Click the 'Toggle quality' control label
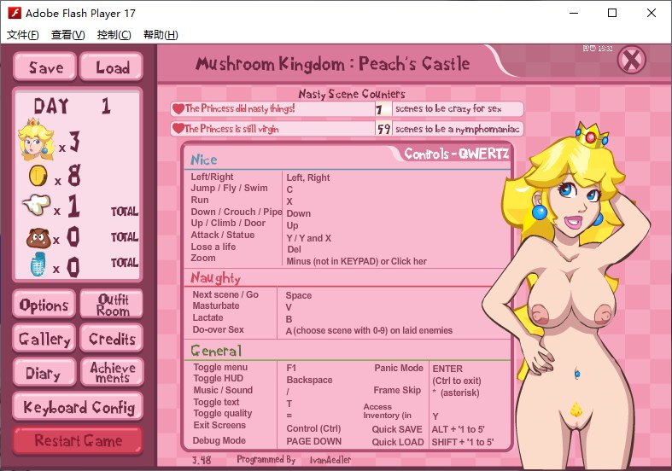672x471 pixels. coord(222,413)
